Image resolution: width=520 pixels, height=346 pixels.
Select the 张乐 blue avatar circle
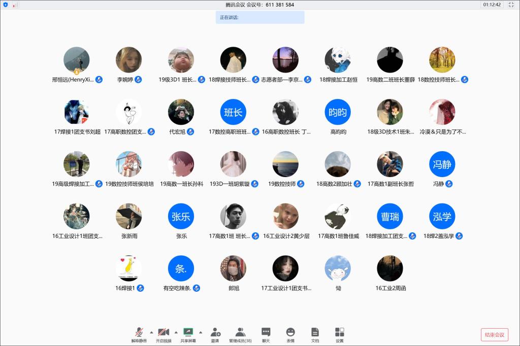click(181, 217)
